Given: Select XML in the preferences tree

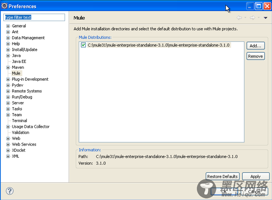Looking at the screenshot, I should click(15, 156).
